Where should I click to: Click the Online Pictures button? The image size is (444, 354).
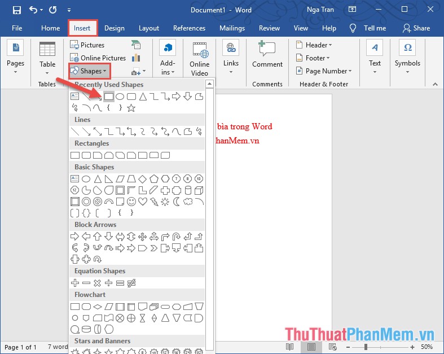tap(98, 58)
